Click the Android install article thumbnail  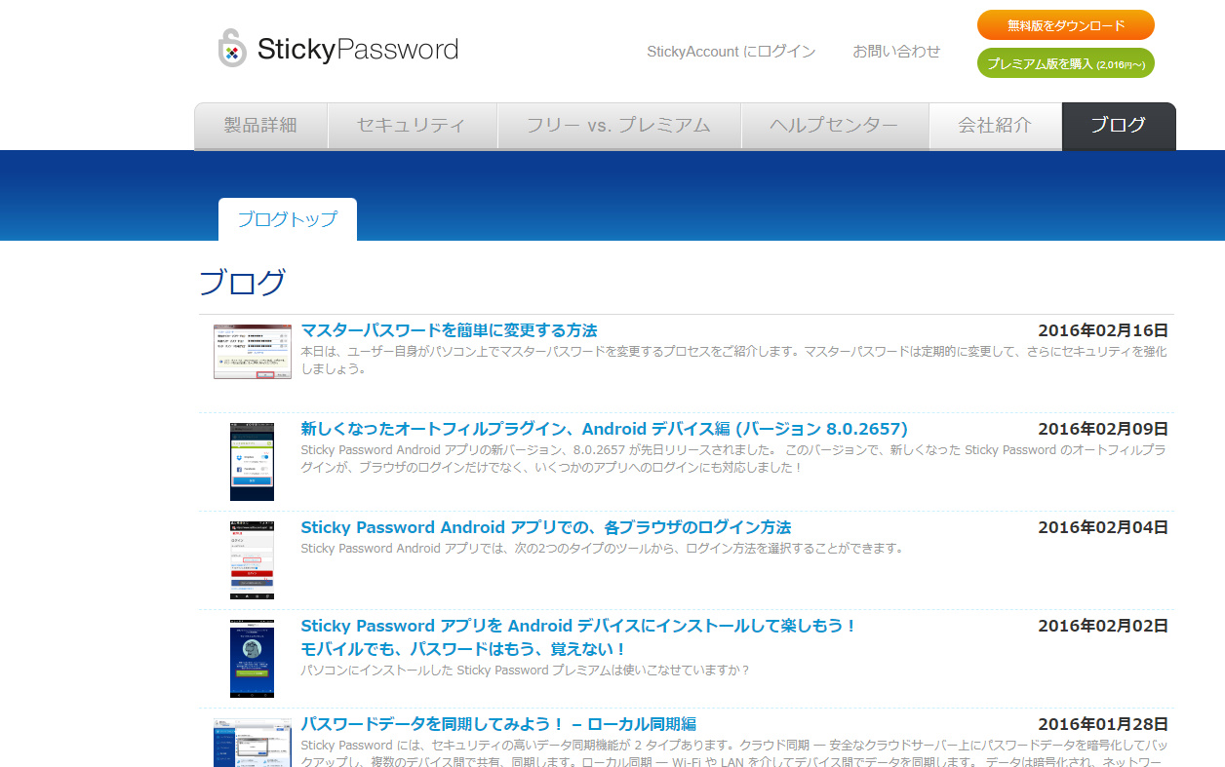tap(252, 658)
